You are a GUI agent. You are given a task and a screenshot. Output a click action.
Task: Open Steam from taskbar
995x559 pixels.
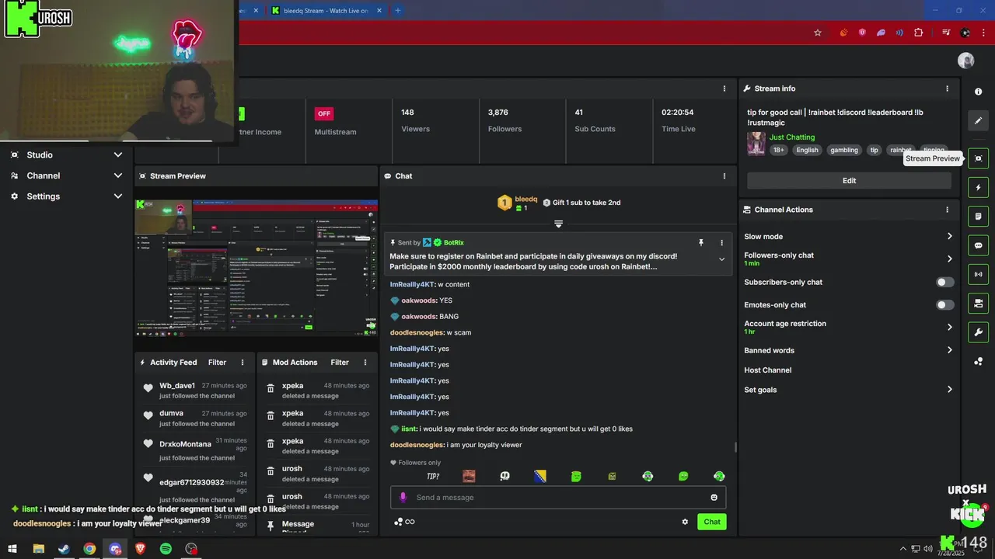coord(64,549)
